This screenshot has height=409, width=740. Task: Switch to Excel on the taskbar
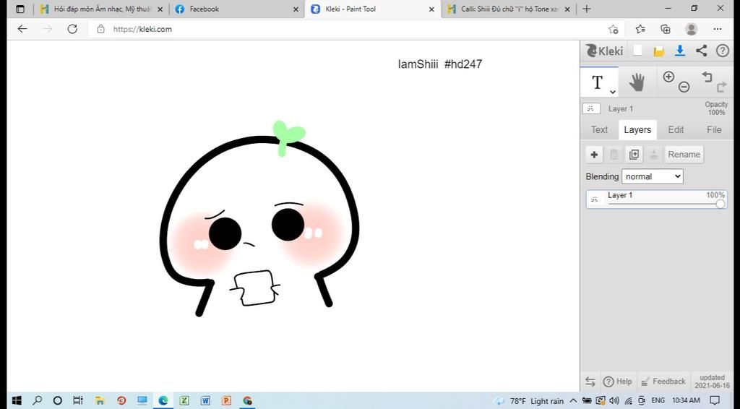184,400
